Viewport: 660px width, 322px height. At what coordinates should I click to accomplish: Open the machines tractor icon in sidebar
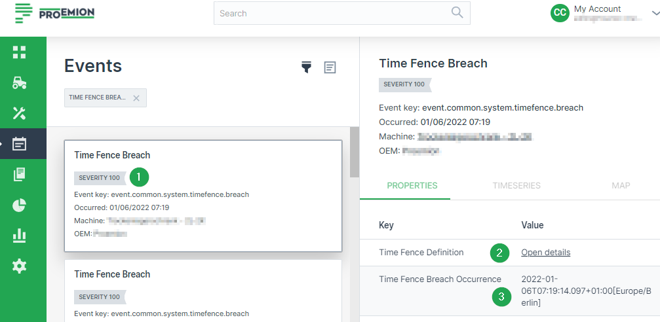[x=20, y=83]
